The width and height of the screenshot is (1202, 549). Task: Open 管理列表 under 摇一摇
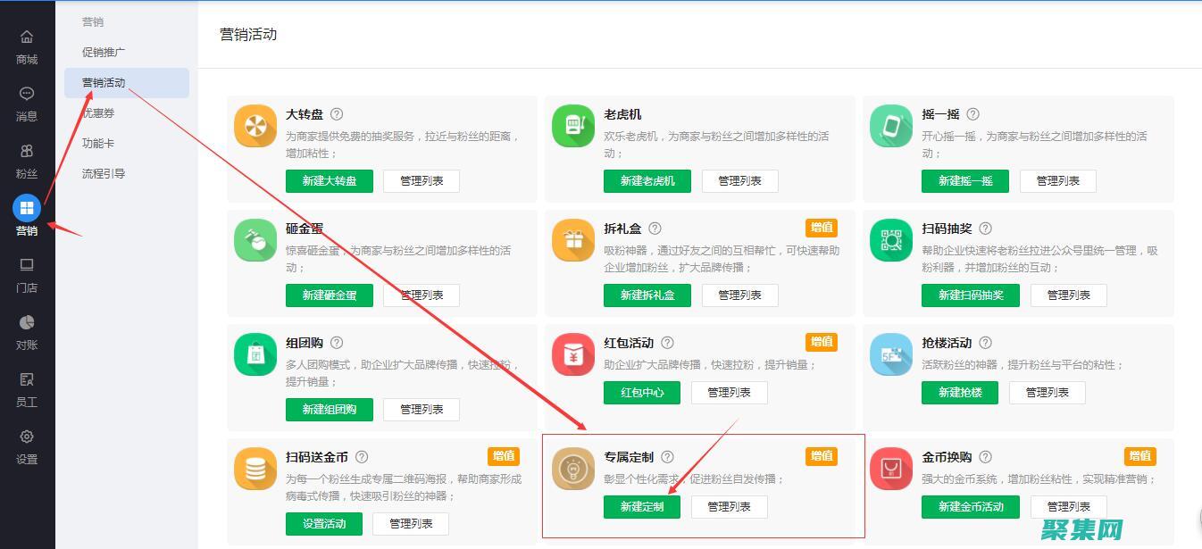coord(1058,180)
